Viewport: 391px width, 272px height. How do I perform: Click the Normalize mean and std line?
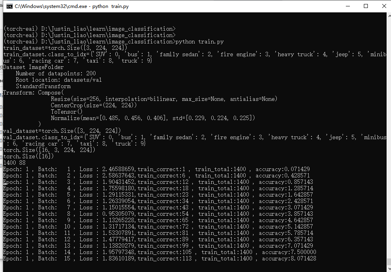point(153,118)
